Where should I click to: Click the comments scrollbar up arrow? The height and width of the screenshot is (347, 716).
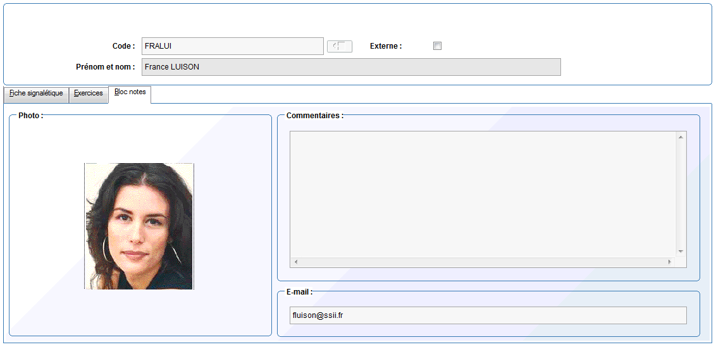pos(681,137)
